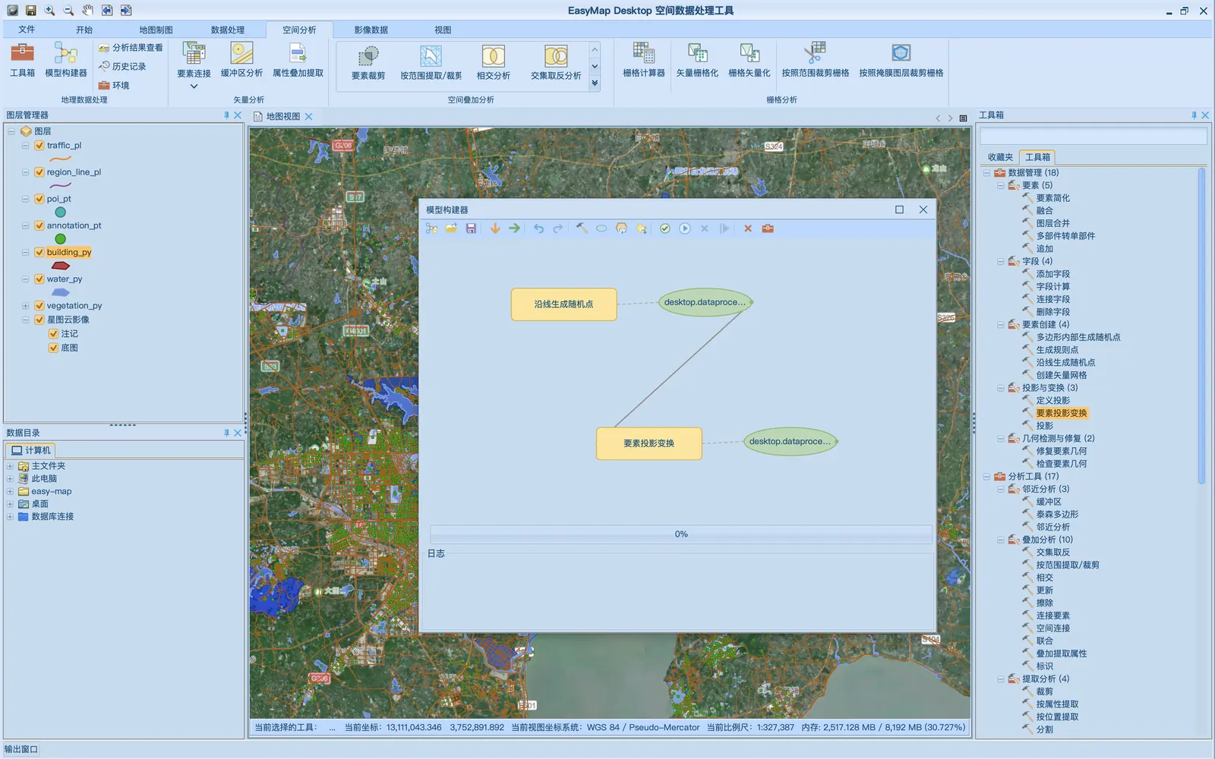This screenshot has height=759, width=1215.
Task: Switch to 文件 ribbon tab
Action: [27, 30]
